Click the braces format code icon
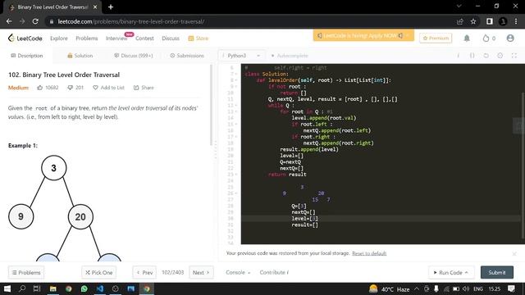The image size is (525, 295). pyautogui.click(x=472, y=56)
